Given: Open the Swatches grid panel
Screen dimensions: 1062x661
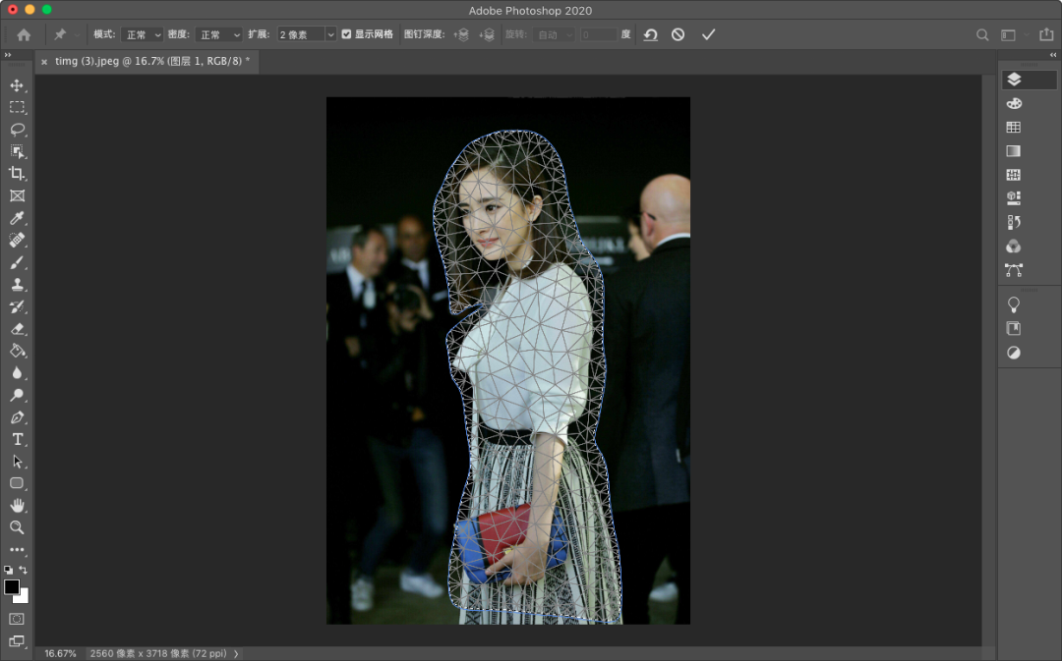Looking at the screenshot, I should coord(1014,128).
